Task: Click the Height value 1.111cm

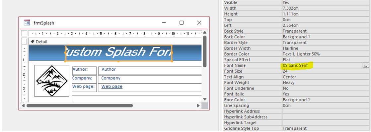Action: pos(326,14)
